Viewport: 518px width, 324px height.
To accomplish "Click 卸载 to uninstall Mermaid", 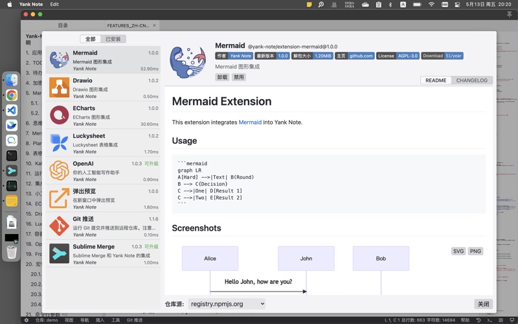I will 222,77.
